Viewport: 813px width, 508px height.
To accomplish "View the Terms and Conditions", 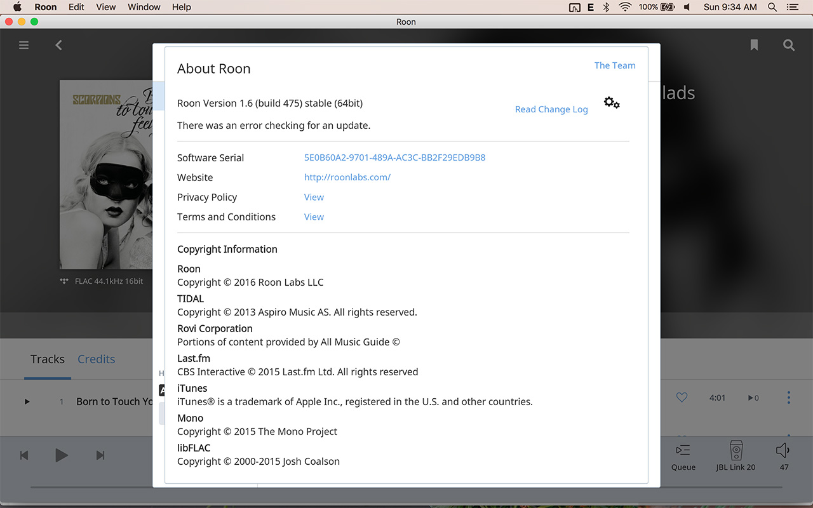I will point(314,217).
